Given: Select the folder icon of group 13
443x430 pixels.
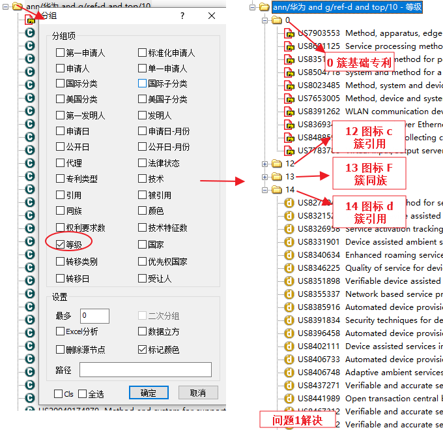Looking at the screenshot, I should click(x=277, y=177).
